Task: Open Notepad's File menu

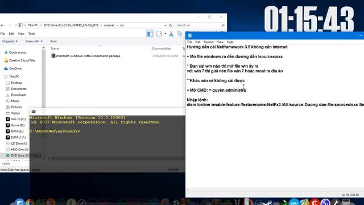Action: (189, 42)
